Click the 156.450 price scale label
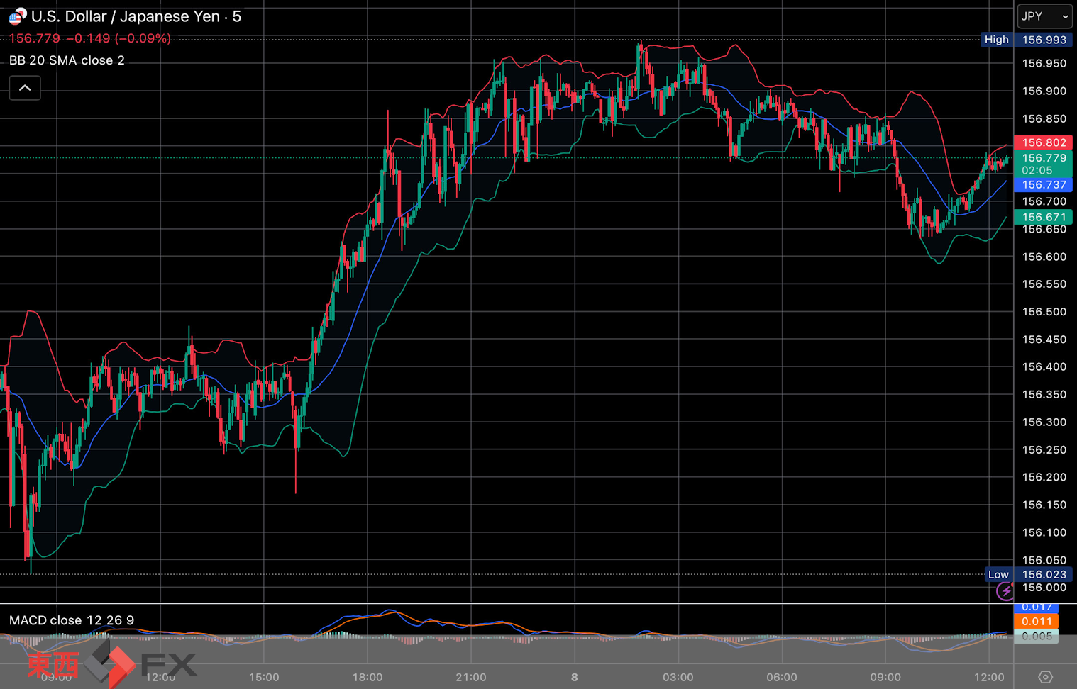This screenshot has width=1077, height=689. pos(1044,340)
